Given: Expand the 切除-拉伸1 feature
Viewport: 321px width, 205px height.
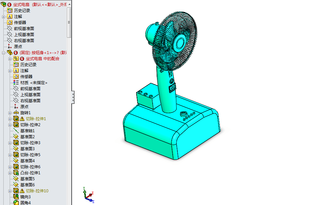Looking at the screenshot, I should click(10, 119).
